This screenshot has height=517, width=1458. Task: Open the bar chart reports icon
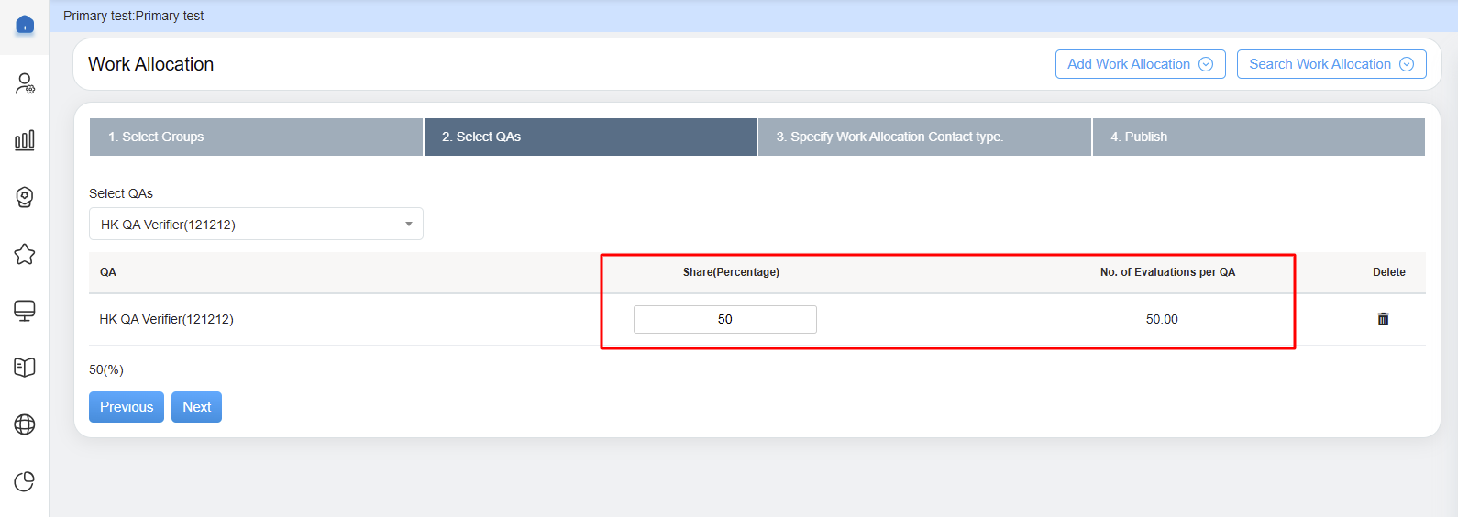tap(25, 140)
